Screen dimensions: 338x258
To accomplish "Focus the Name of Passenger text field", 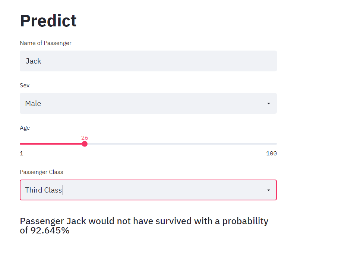I will [x=148, y=61].
